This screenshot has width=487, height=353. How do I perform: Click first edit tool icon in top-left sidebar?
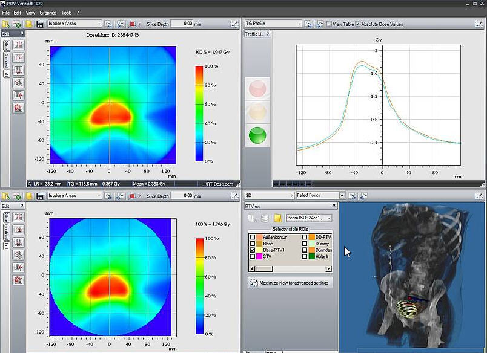[x=18, y=45]
